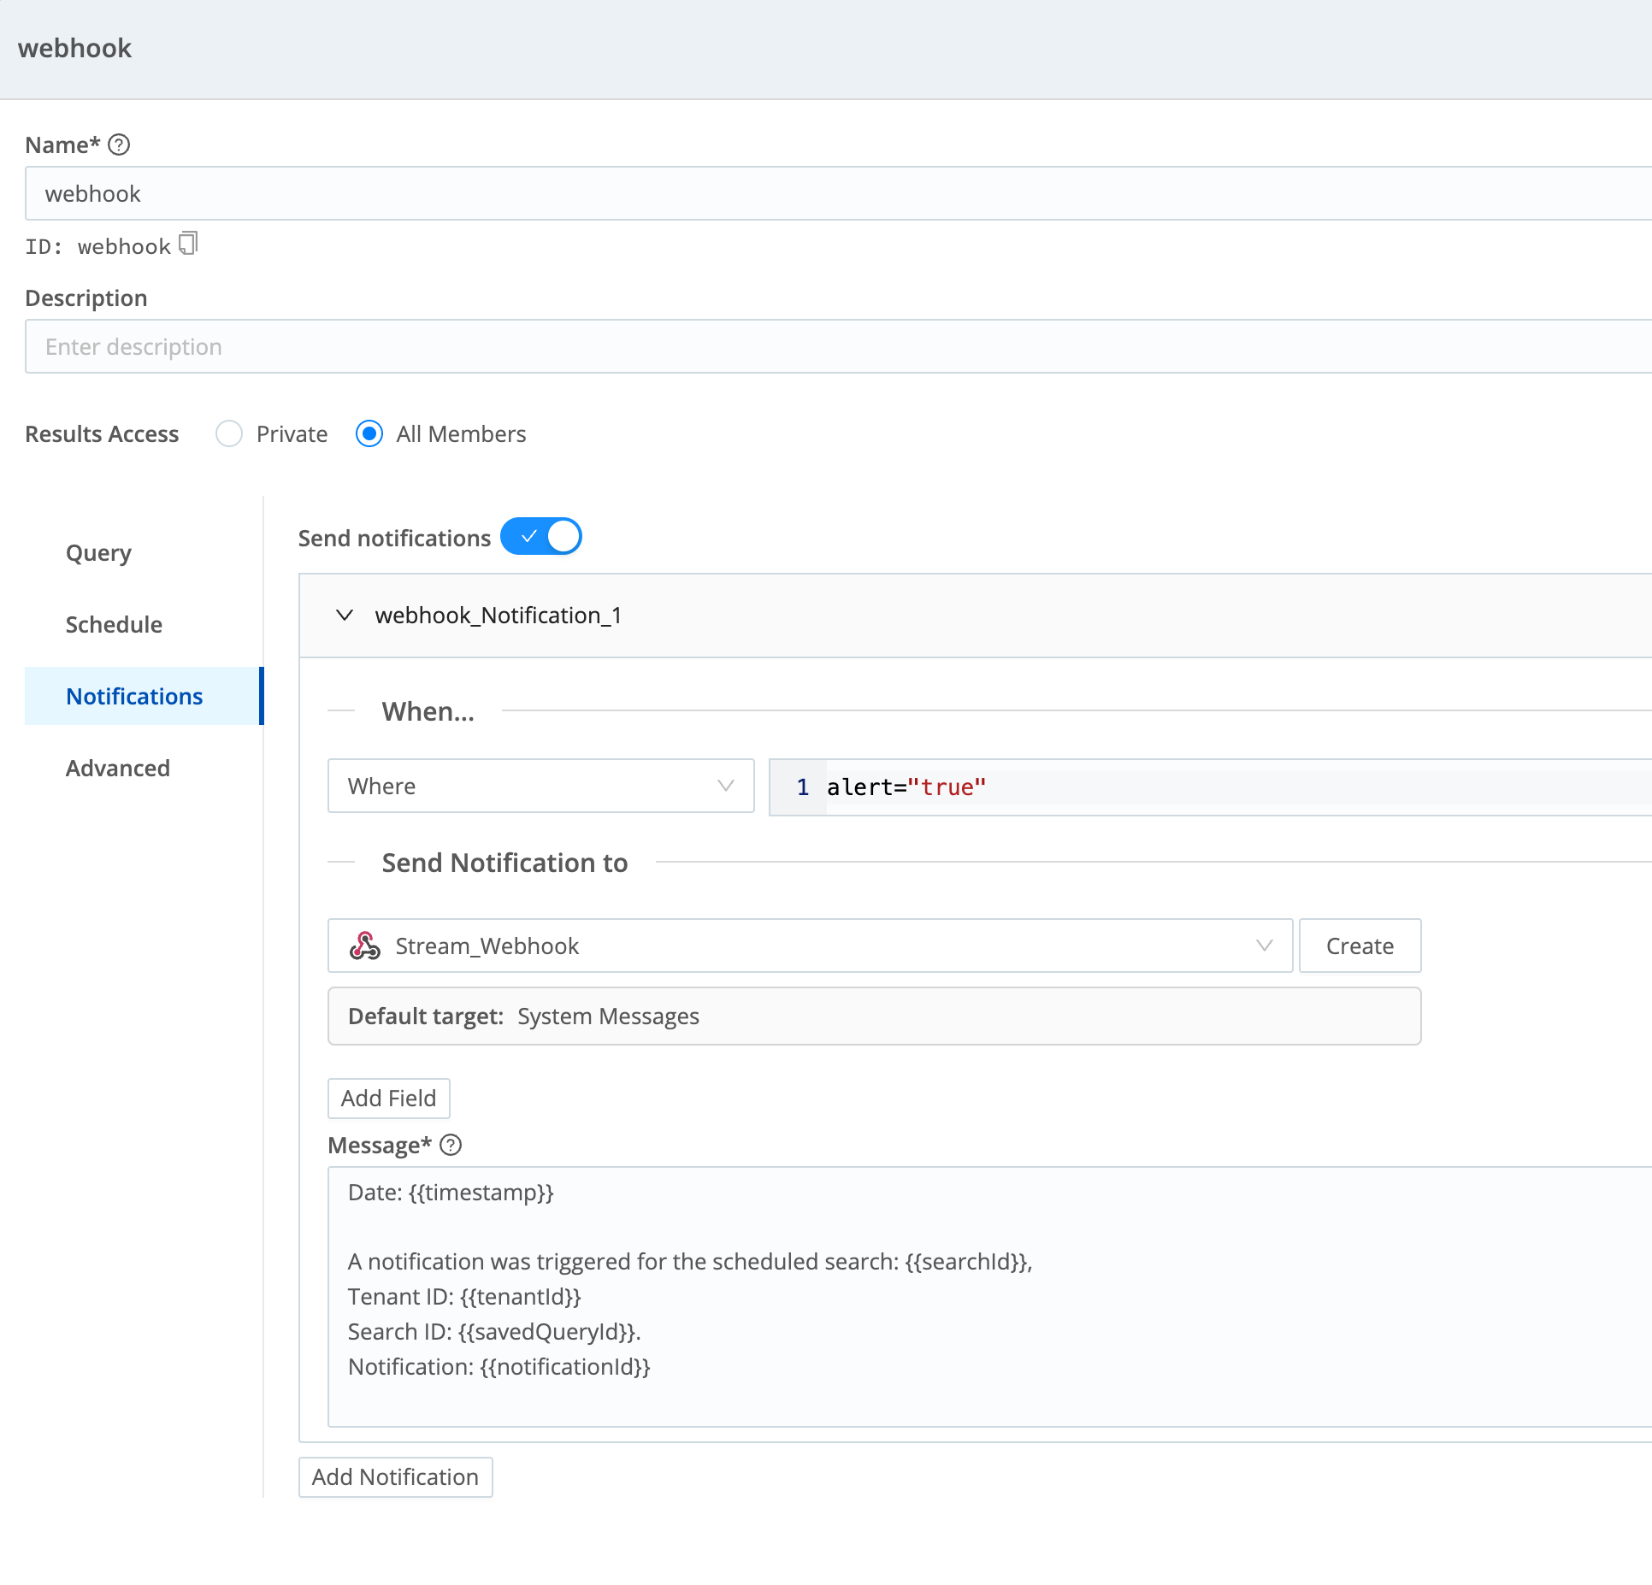The height and width of the screenshot is (1585, 1652).
Task: Disable Send notifications
Action: [x=541, y=536]
